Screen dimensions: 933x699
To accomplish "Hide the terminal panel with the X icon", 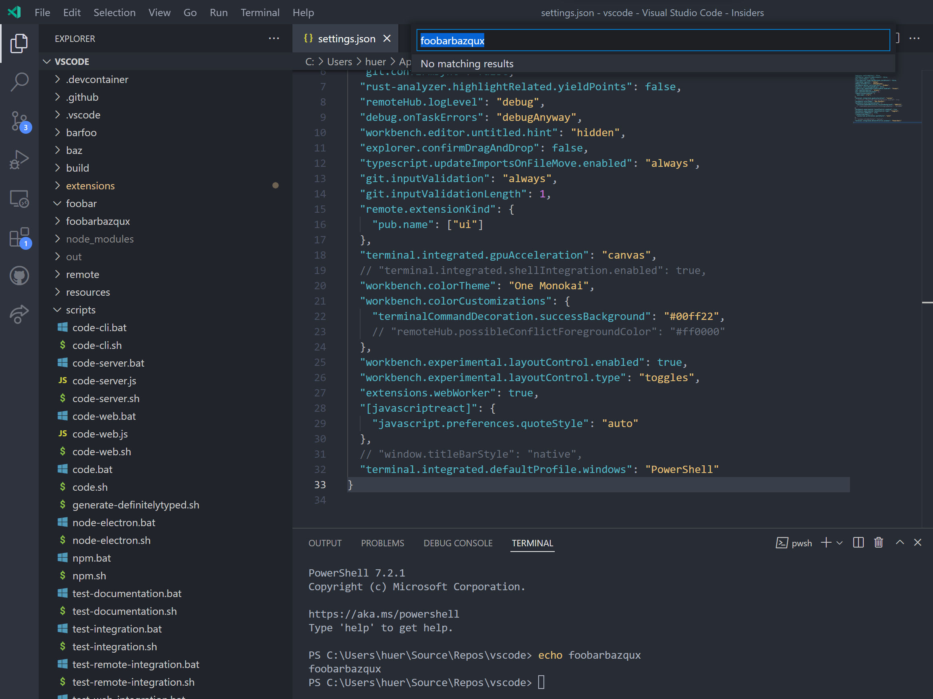I will (918, 543).
